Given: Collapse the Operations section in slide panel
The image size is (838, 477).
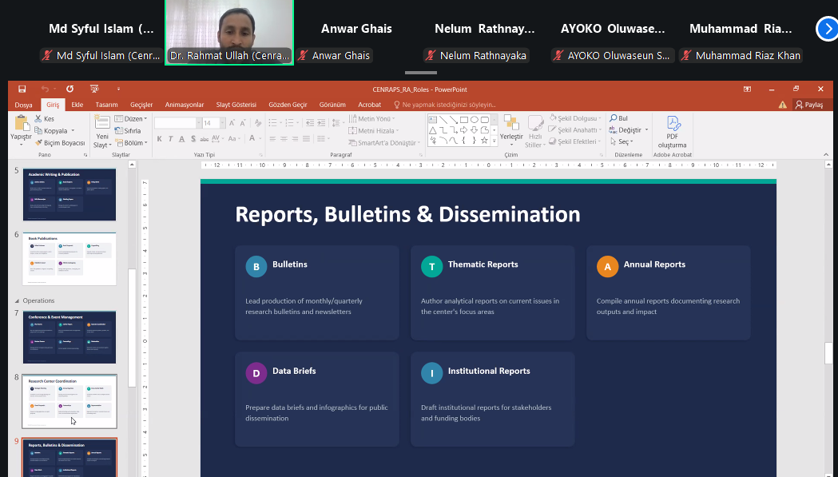Looking at the screenshot, I should tap(17, 301).
